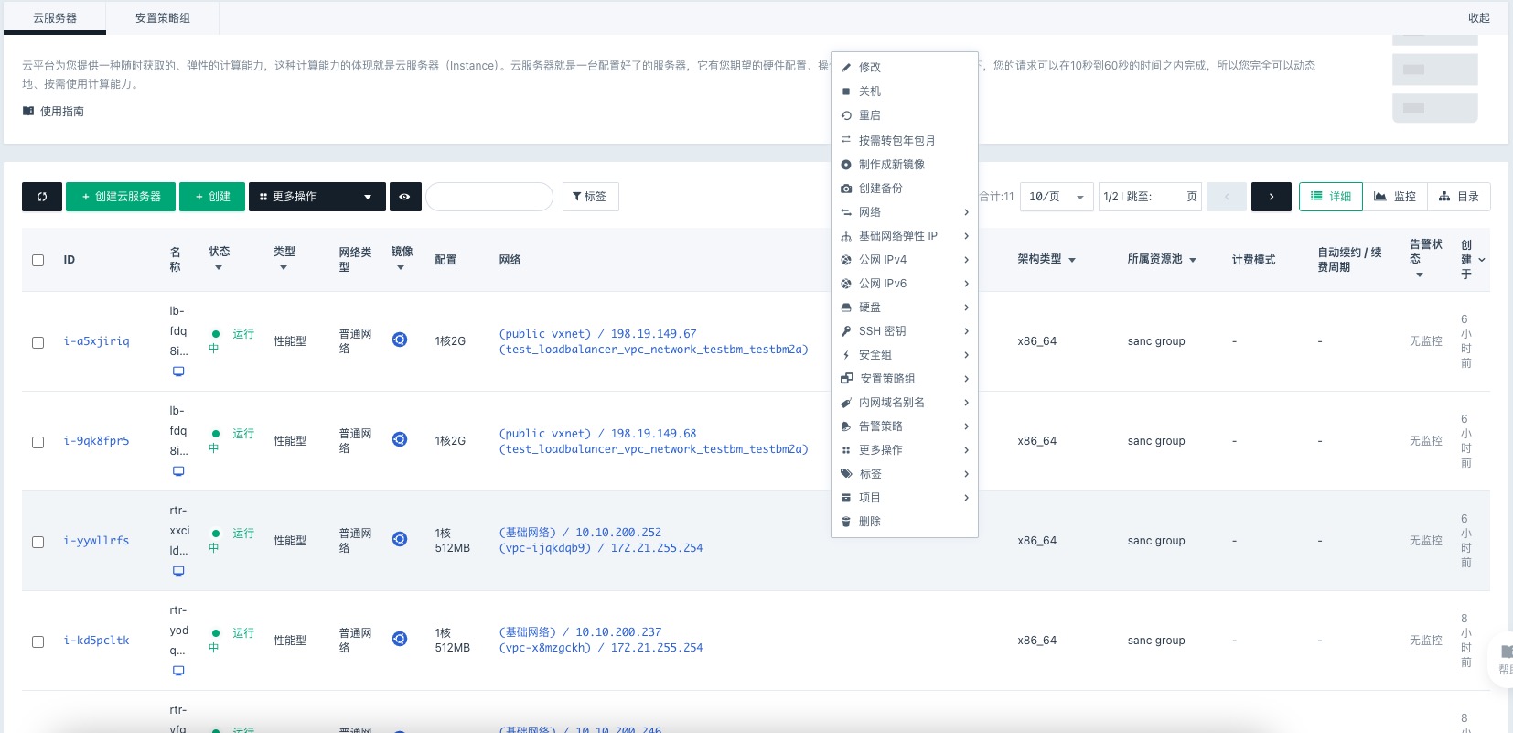Viewport: 1513px width, 733px height.
Task: Toggle column visibility with the eye icon
Action: pos(404,197)
